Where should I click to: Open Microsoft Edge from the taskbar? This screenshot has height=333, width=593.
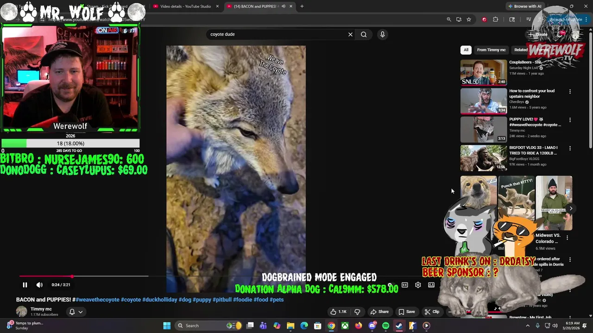click(x=304, y=326)
